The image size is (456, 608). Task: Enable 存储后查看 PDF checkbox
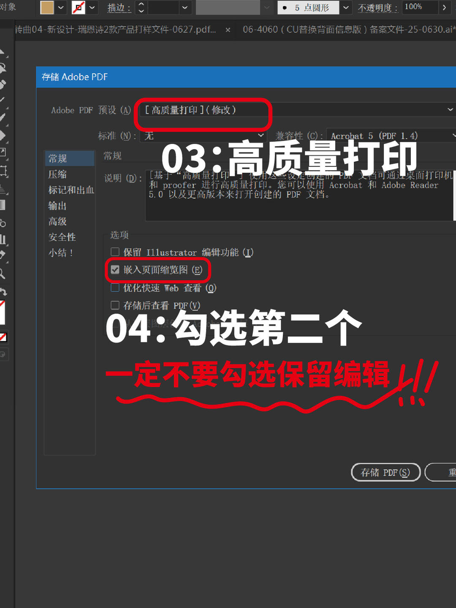(115, 305)
